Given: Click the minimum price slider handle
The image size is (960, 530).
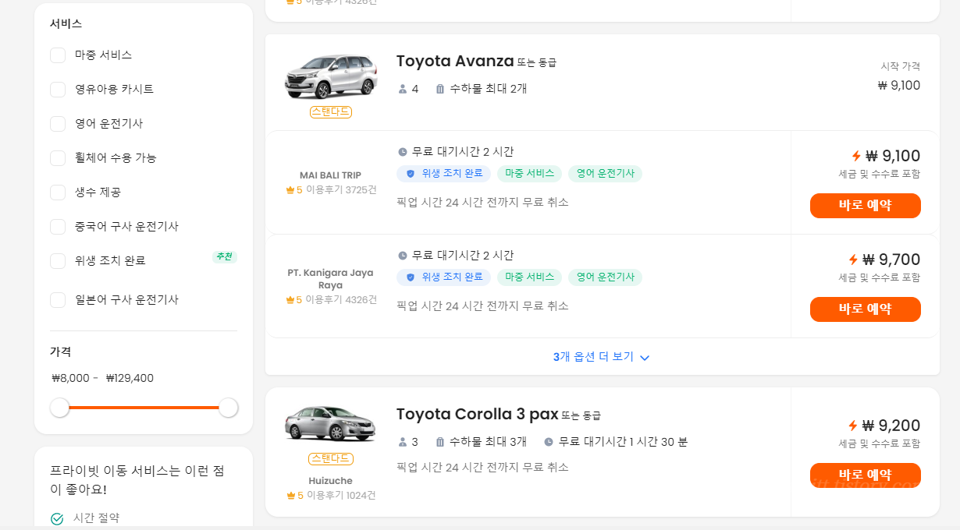Looking at the screenshot, I should click(x=60, y=408).
